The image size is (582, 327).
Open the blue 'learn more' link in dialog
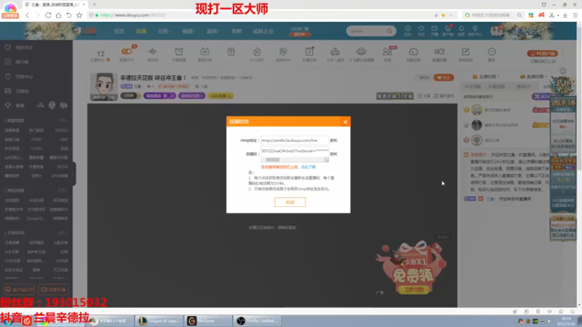[308, 167]
